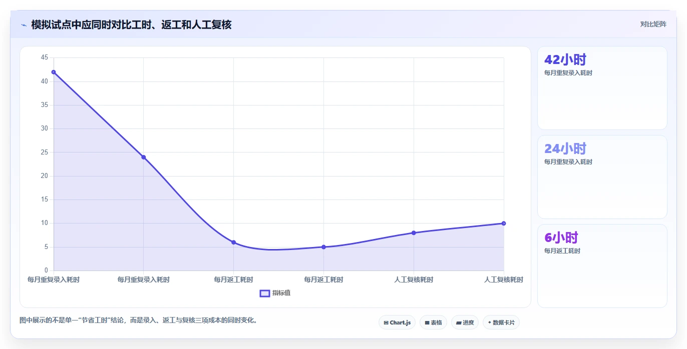The height and width of the screenshot is (349, 687).
Task: Click the chart data point at value 24
Action: pos(144,157)
